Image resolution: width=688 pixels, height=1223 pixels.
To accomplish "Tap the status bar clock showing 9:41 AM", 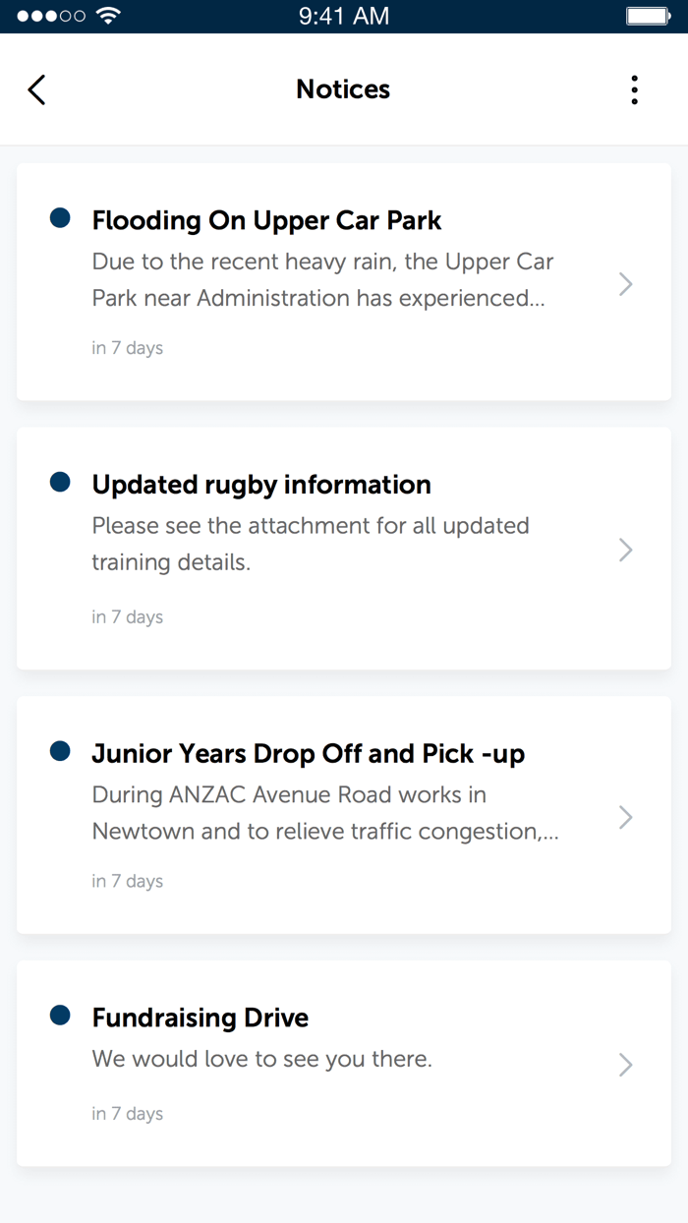I will (x=343, y=15).
